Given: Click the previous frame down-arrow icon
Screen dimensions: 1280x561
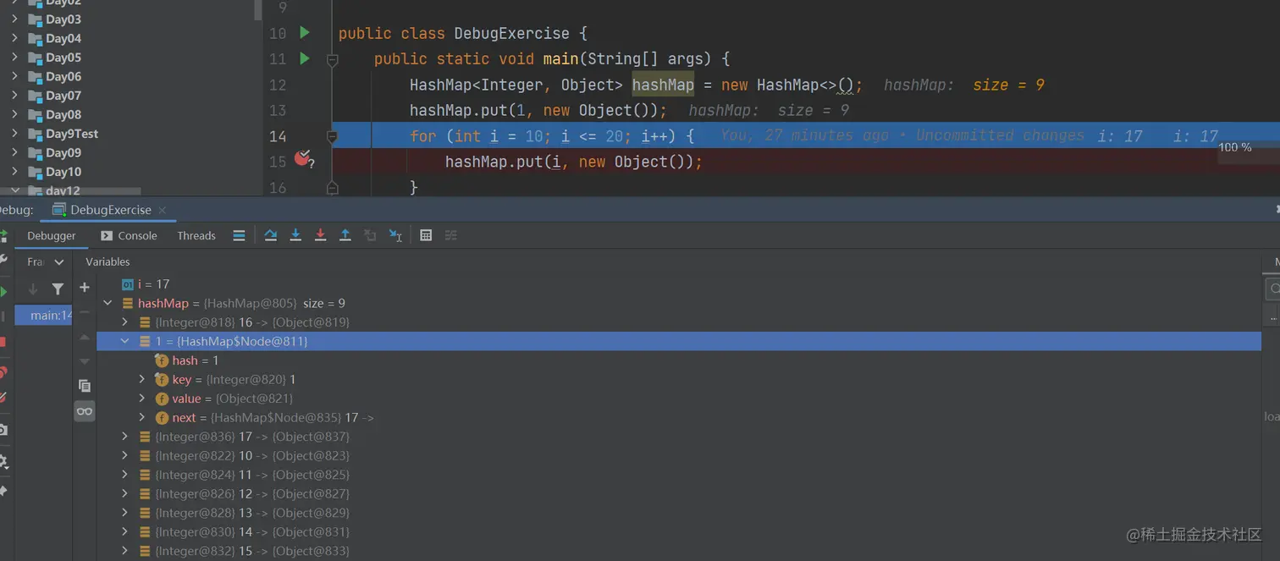Looking at the screenshot, I should click(x=33, y=289).
